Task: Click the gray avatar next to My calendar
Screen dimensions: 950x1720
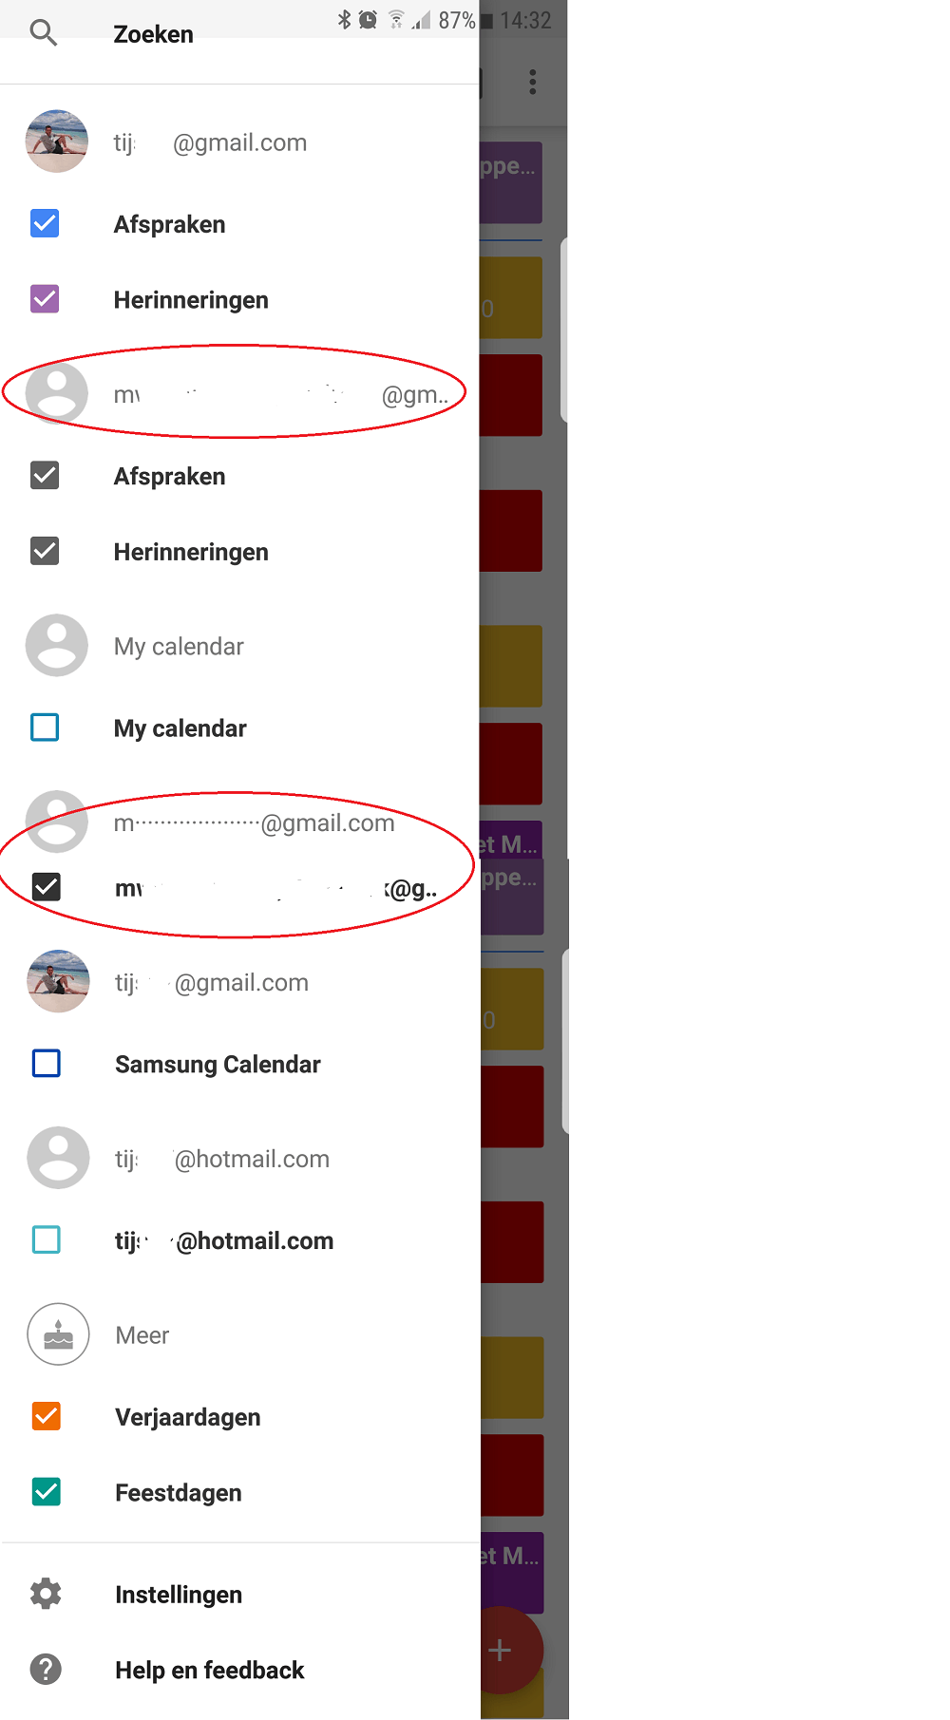Action: [57, 646]
